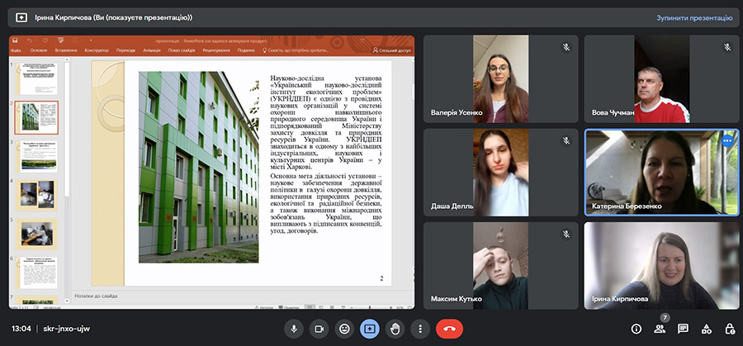Open the emoji reactions picker

point(344,329)
